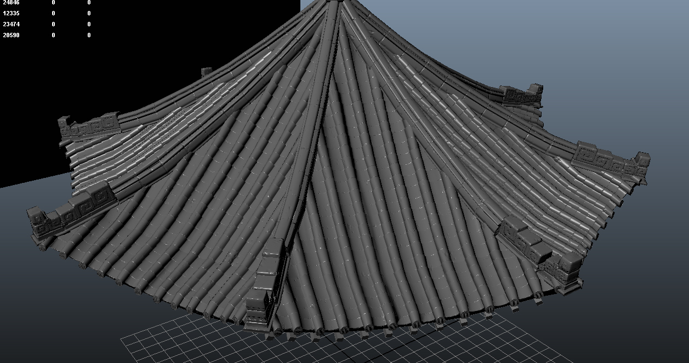Click the 12335 value in the HUD
Viewport: 689px width, 363px height.
point(11,13)
